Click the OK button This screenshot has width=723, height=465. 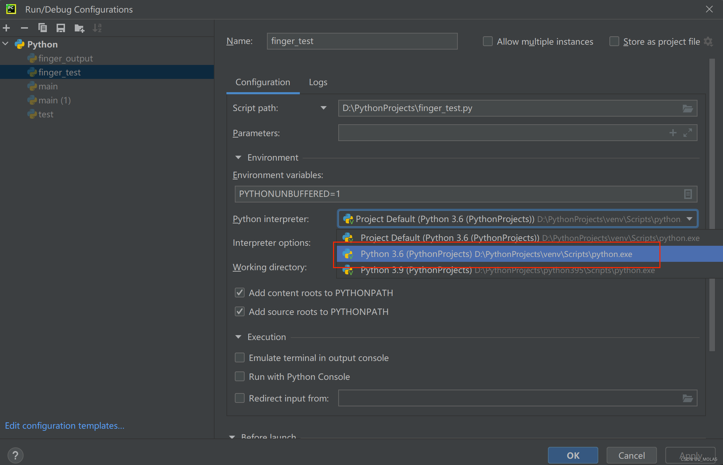click(572, 455)
